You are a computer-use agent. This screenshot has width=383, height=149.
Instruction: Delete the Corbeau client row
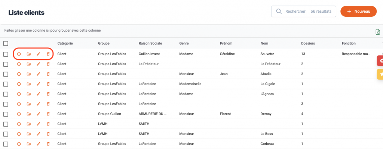coord(48,144)
